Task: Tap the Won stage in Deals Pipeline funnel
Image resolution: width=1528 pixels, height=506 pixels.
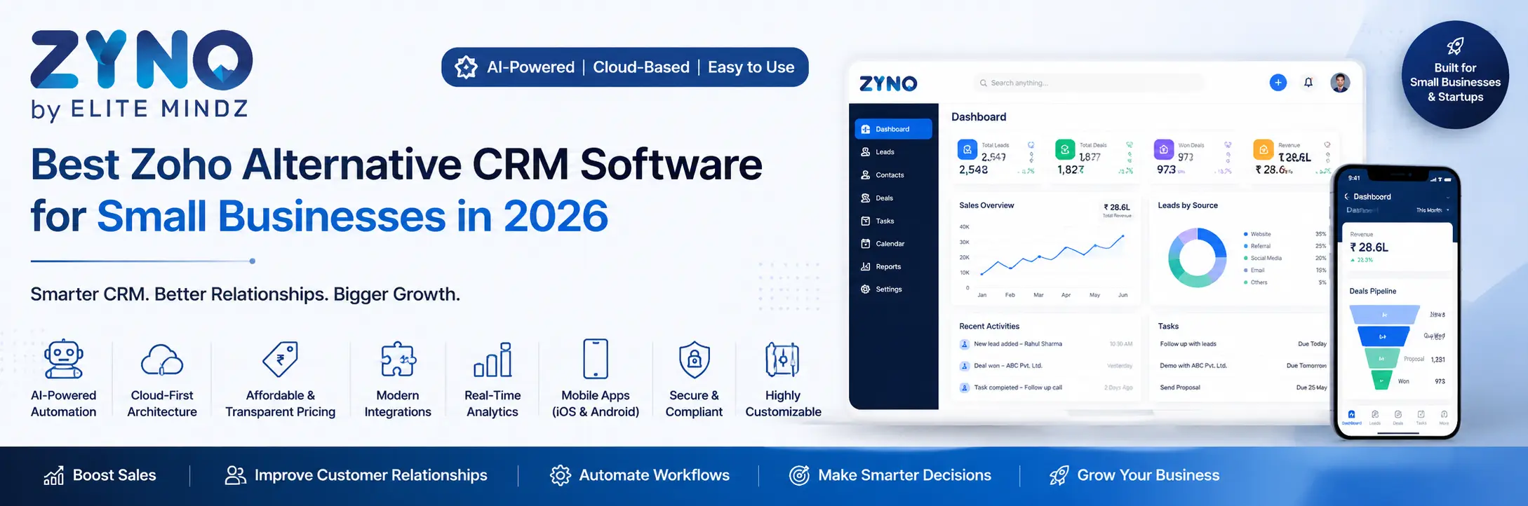Action: pos(1381,381)
